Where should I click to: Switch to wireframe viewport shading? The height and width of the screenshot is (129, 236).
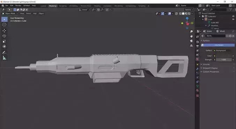coord(180,14)
